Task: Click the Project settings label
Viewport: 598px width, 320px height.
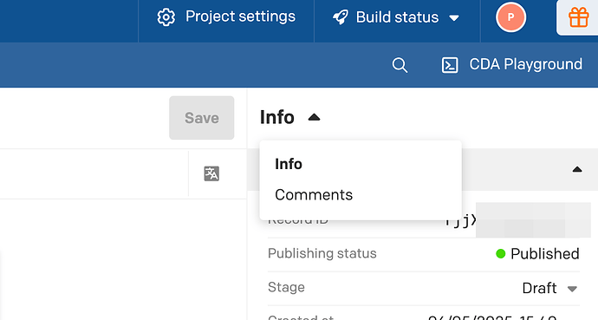Action: click(240, 16)
